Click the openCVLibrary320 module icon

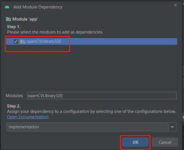[23, 42]
